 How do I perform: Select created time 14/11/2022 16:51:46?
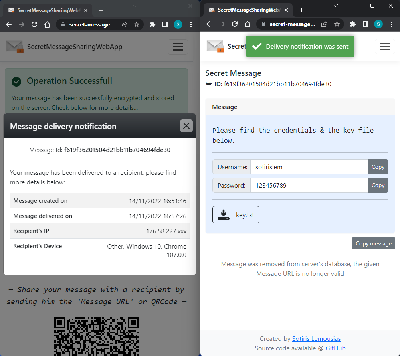coord(157,201)
